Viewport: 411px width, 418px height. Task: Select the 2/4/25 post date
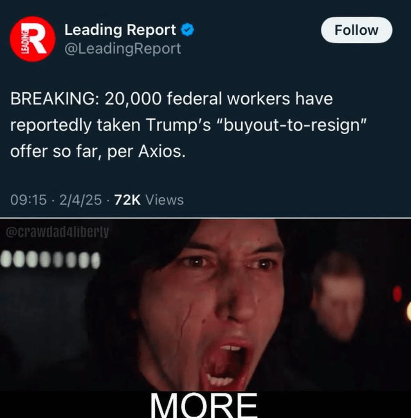(x=81, y=200)
